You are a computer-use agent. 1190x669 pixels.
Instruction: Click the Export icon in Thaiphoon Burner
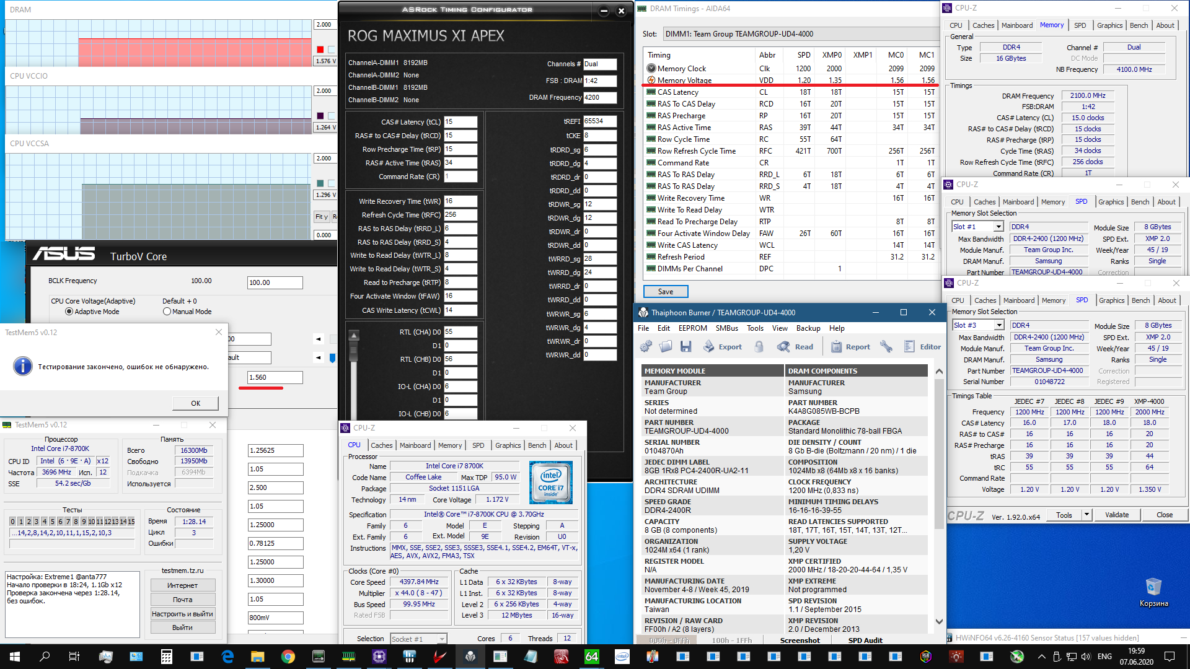710,347
